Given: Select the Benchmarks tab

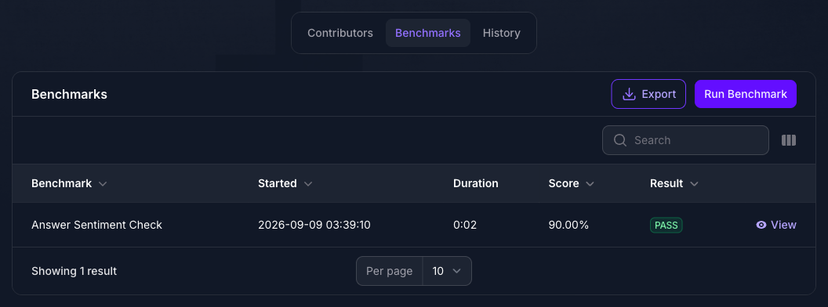Looking at the screenshot, I should [428, 33].
